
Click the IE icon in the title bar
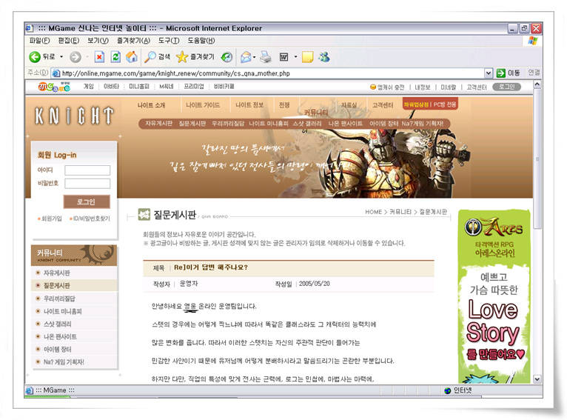[30, 28]
